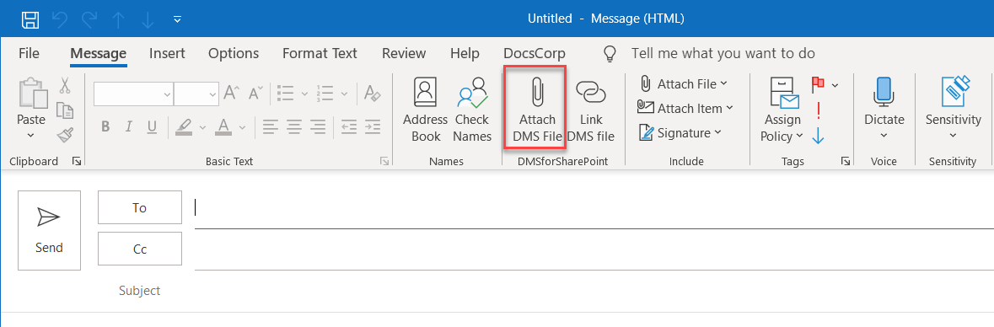This screenshot has height=327, width=994.
Task: Click Check Names
Action: click(472, 110)
